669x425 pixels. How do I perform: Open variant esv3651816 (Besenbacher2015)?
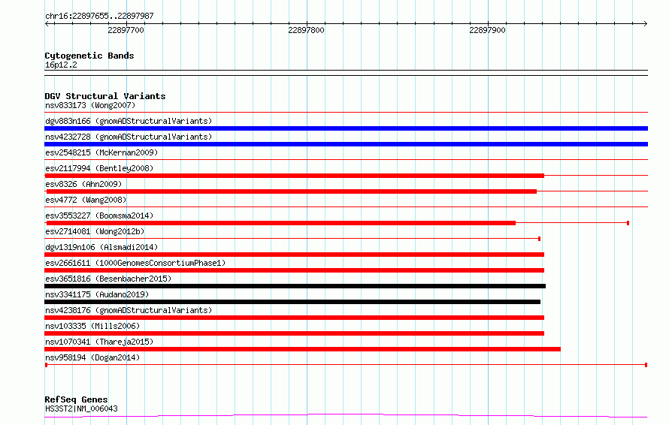(108, 279)
